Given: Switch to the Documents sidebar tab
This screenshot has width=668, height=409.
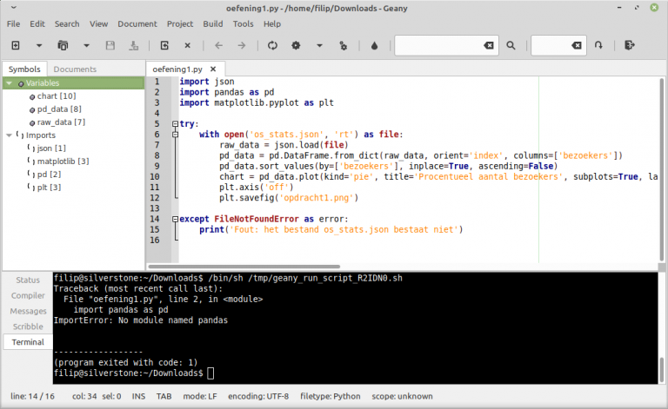Looking at the screenshot, I should (75, 69).
